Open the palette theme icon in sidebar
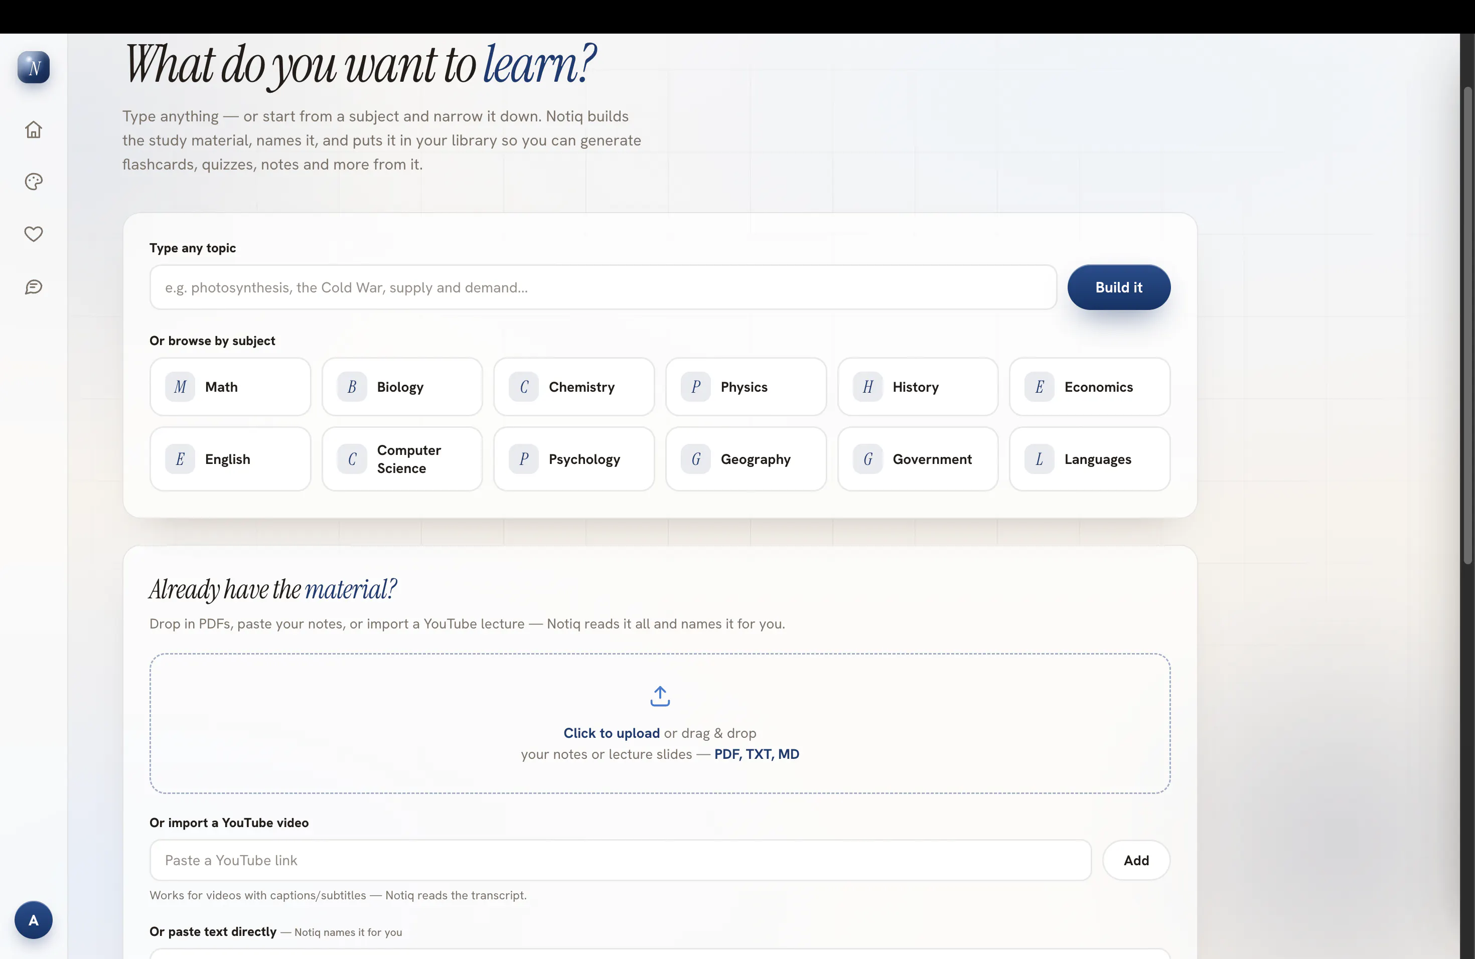 (x=34, y=182)
